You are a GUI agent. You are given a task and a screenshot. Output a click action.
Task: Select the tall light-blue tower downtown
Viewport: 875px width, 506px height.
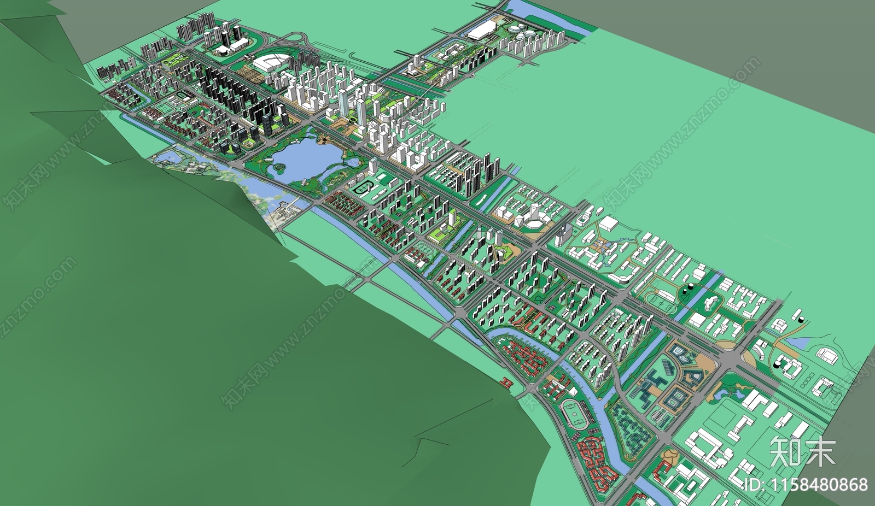click(x=343, y=103)
